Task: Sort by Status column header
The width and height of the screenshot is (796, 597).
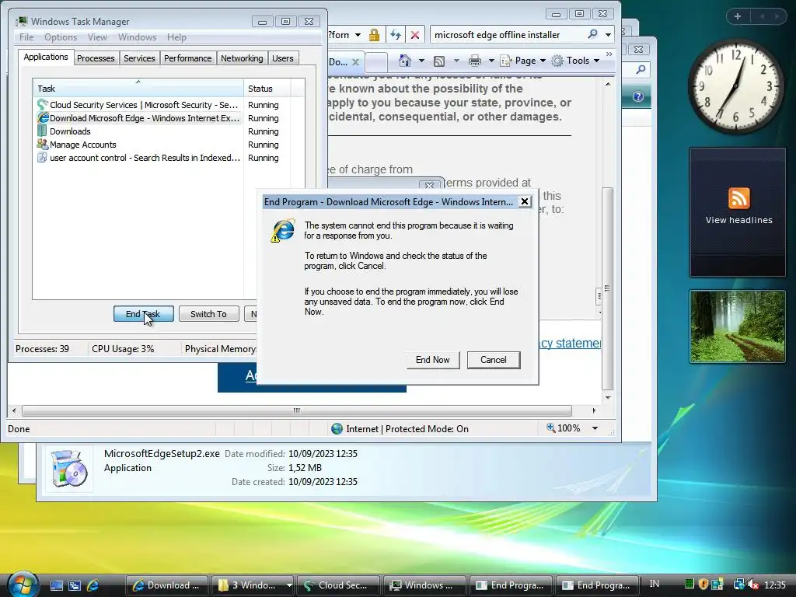Action: [x=267, y=89]
